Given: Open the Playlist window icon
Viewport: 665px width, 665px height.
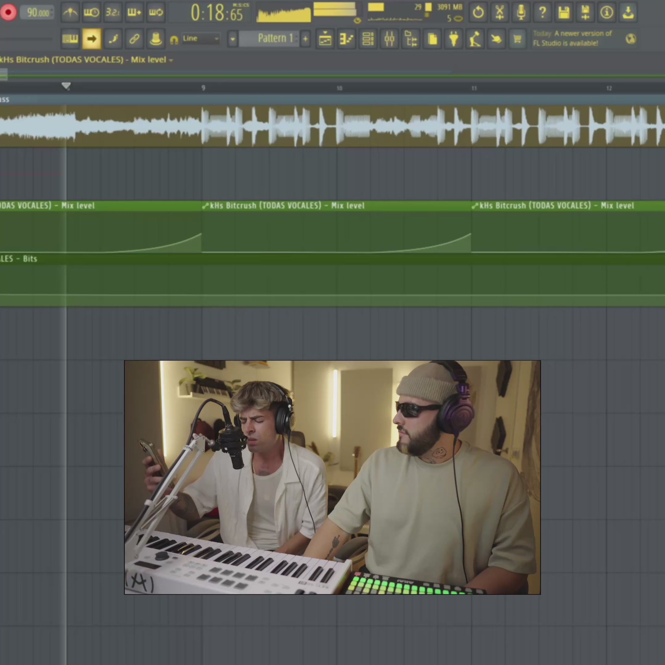Looking at the screenshot, I should coord(325,39).
